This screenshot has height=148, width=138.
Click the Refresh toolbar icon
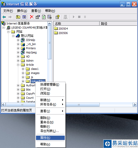[x=44, y=17]
